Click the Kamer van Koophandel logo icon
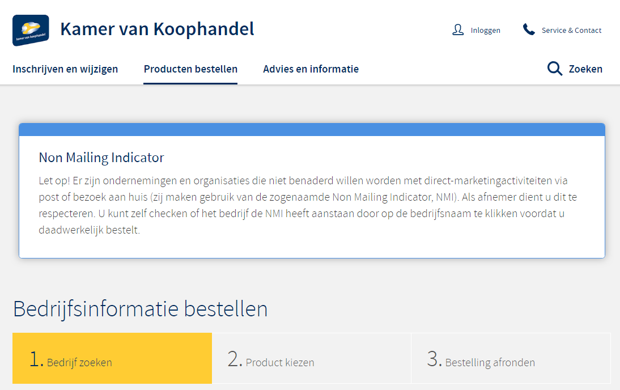Viewport: 620px width, 390px height. coord(31,30)
